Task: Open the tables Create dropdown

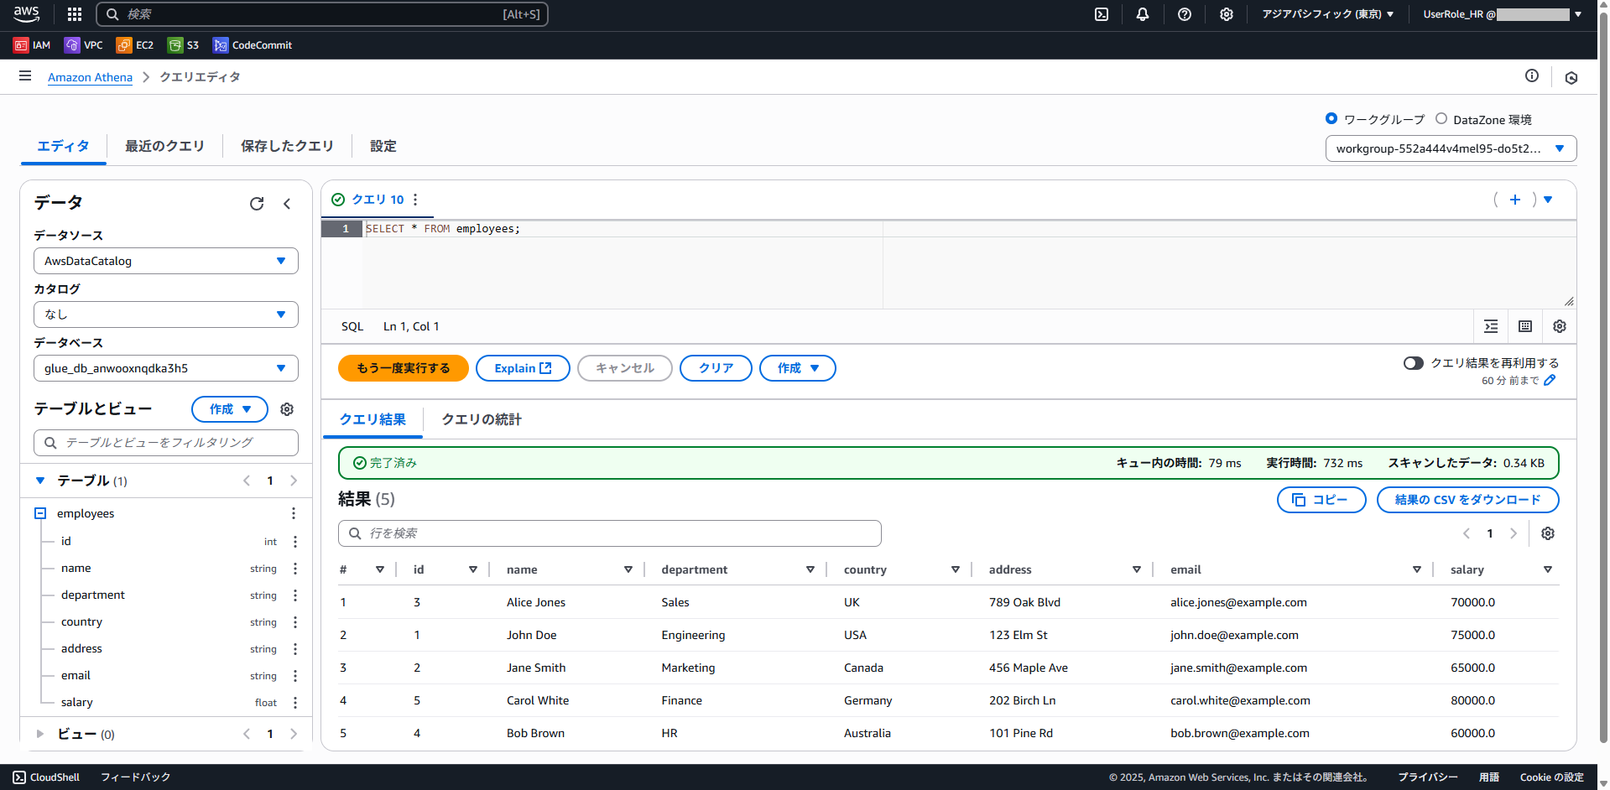Action: [x=230, y=409]
